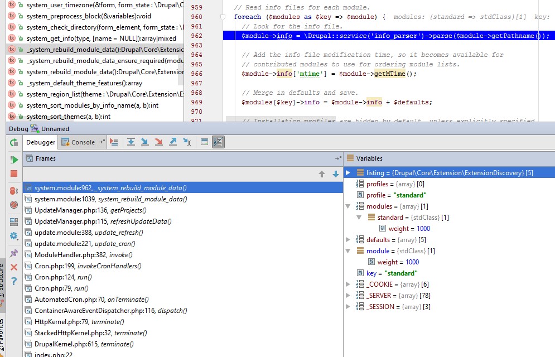Select frame UpdateManager.php:115 refreshUpdateData()
This screenshot has height=357, width=555.
183,221
